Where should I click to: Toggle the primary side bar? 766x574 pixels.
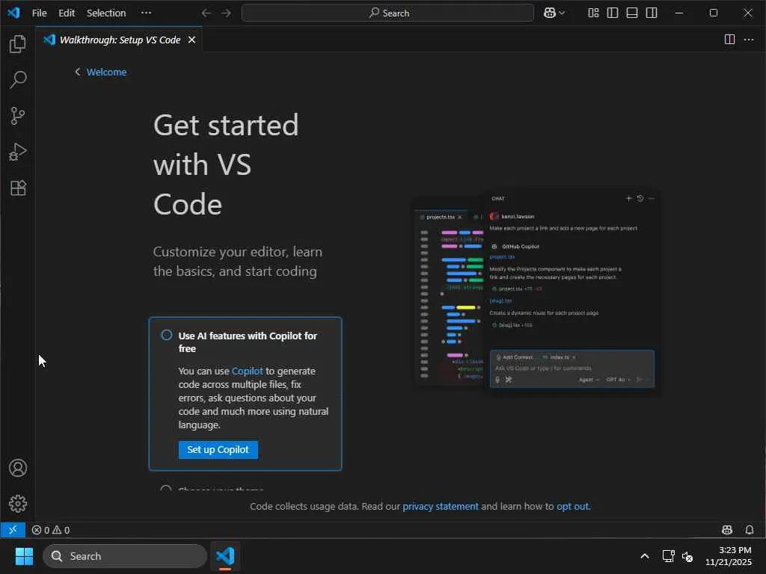coord(613,13)
